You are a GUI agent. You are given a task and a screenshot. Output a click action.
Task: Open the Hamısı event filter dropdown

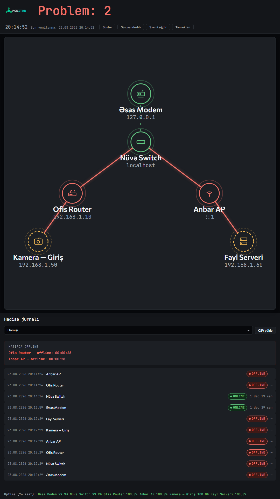coord(128,330)
